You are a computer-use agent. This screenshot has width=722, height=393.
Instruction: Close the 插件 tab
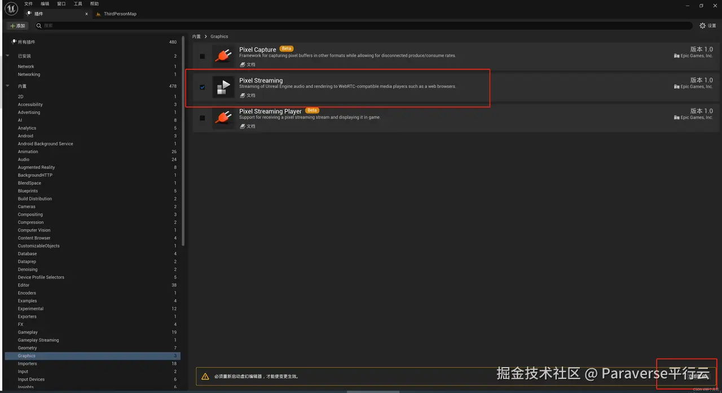(86, 14)
